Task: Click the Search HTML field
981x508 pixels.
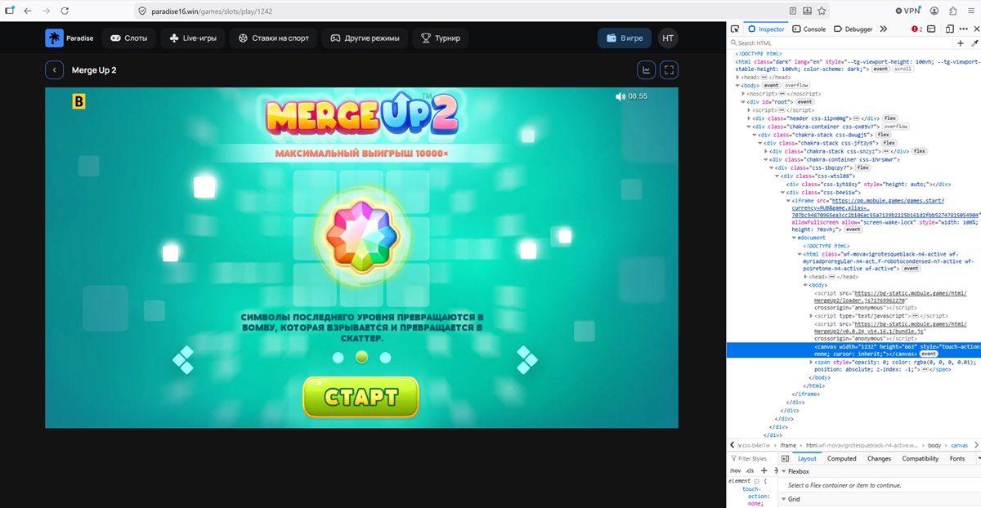Action: [841, 43]
